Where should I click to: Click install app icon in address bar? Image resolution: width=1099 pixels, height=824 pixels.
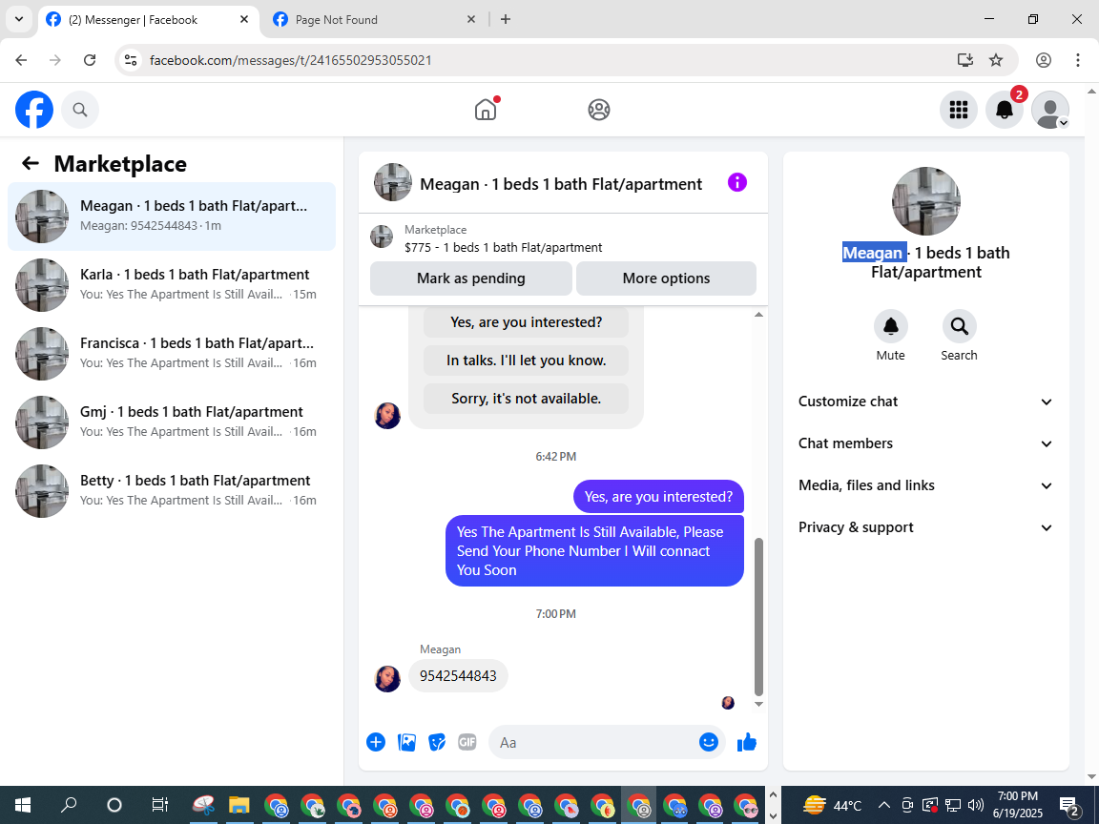click(x=965, y=60)
